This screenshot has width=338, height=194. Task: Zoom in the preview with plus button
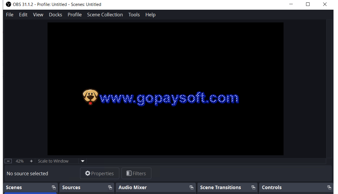pos(31,161)
